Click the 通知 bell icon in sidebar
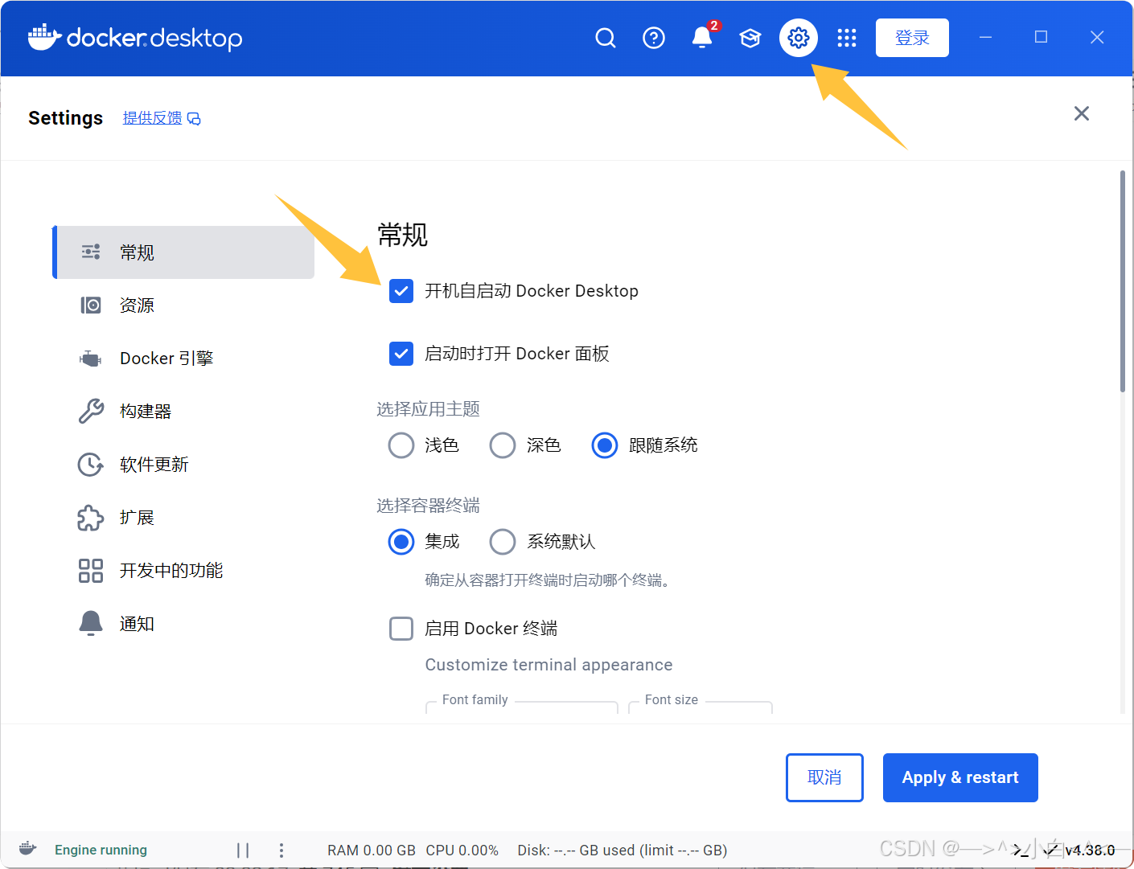The image size is (1134, 869). (x=91, y=623)
